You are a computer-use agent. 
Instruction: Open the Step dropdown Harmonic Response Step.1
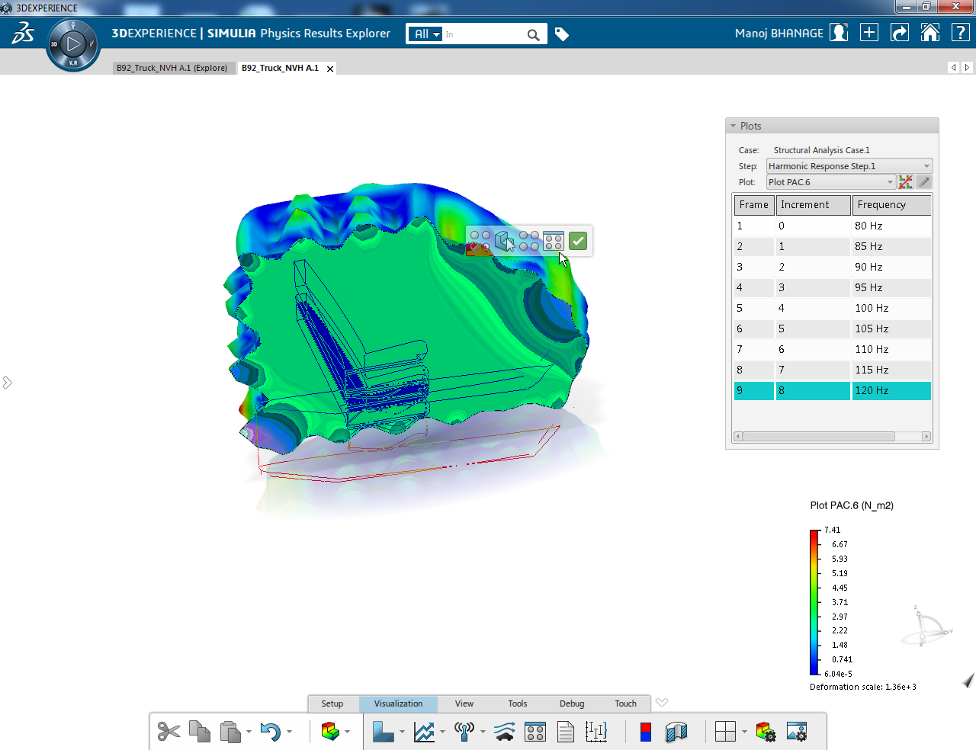click(849, 166)
